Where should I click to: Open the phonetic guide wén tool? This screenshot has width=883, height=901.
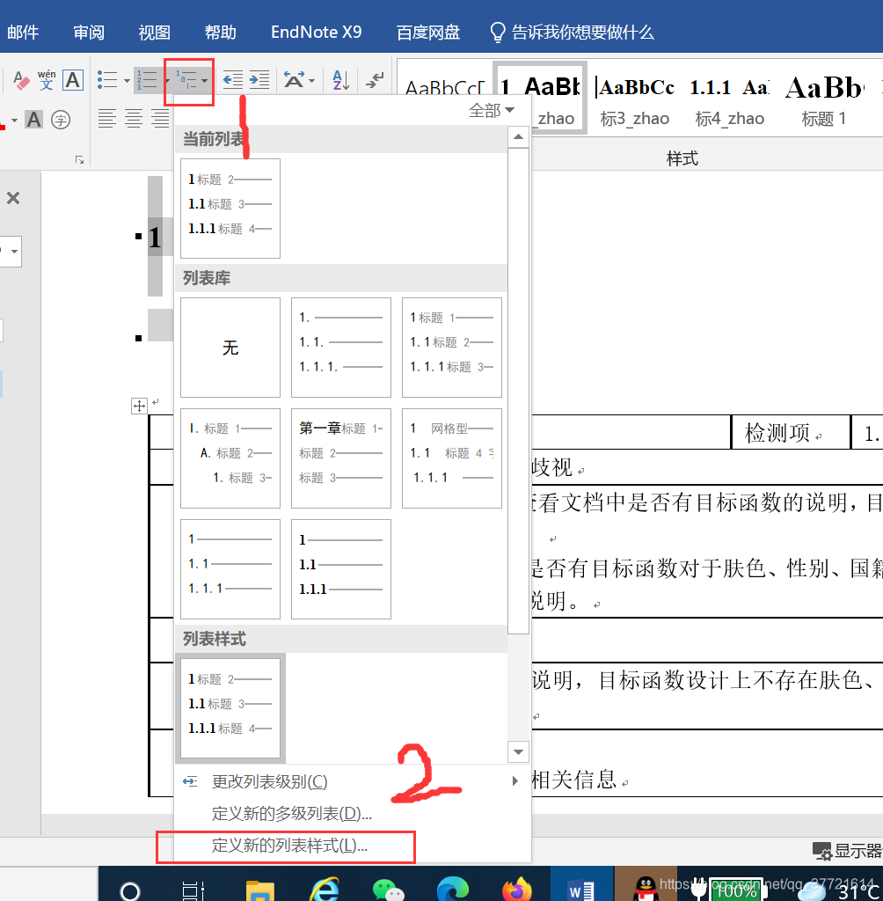(47, 80)
